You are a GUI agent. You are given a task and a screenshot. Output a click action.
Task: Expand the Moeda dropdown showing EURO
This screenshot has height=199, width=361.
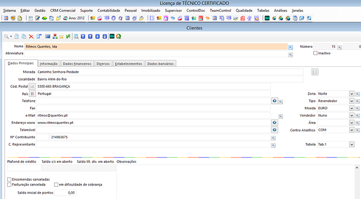point(352,108)
